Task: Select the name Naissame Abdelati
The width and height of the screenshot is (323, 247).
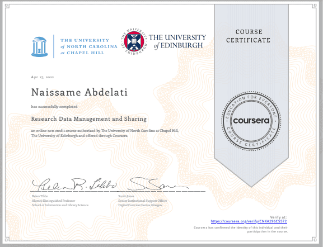Action: [79, 92]
